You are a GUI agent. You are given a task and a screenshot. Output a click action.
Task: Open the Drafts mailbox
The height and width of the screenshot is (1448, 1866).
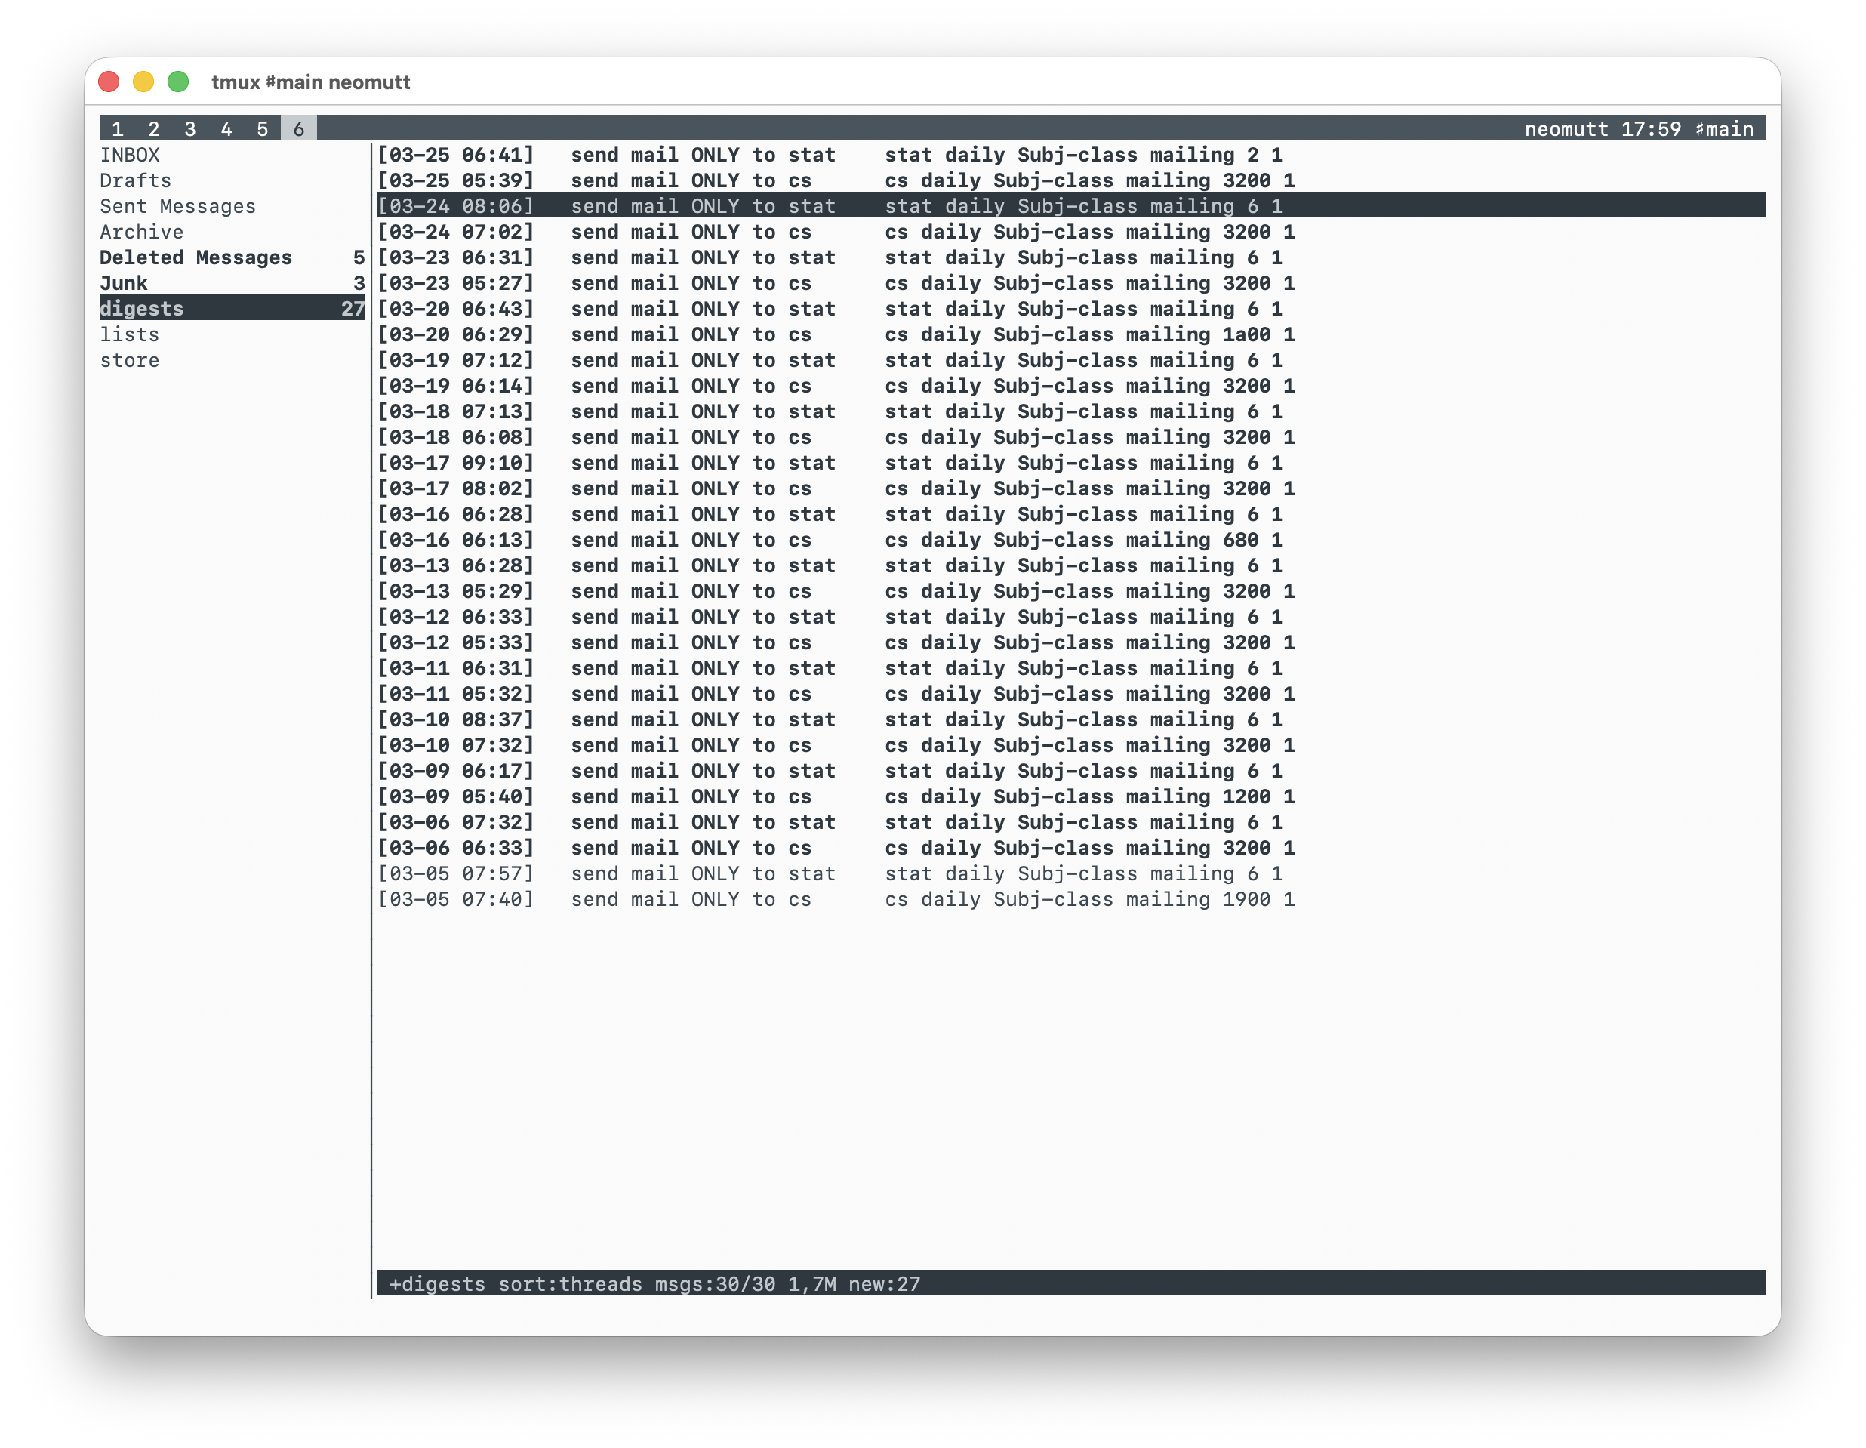point(135,180)
